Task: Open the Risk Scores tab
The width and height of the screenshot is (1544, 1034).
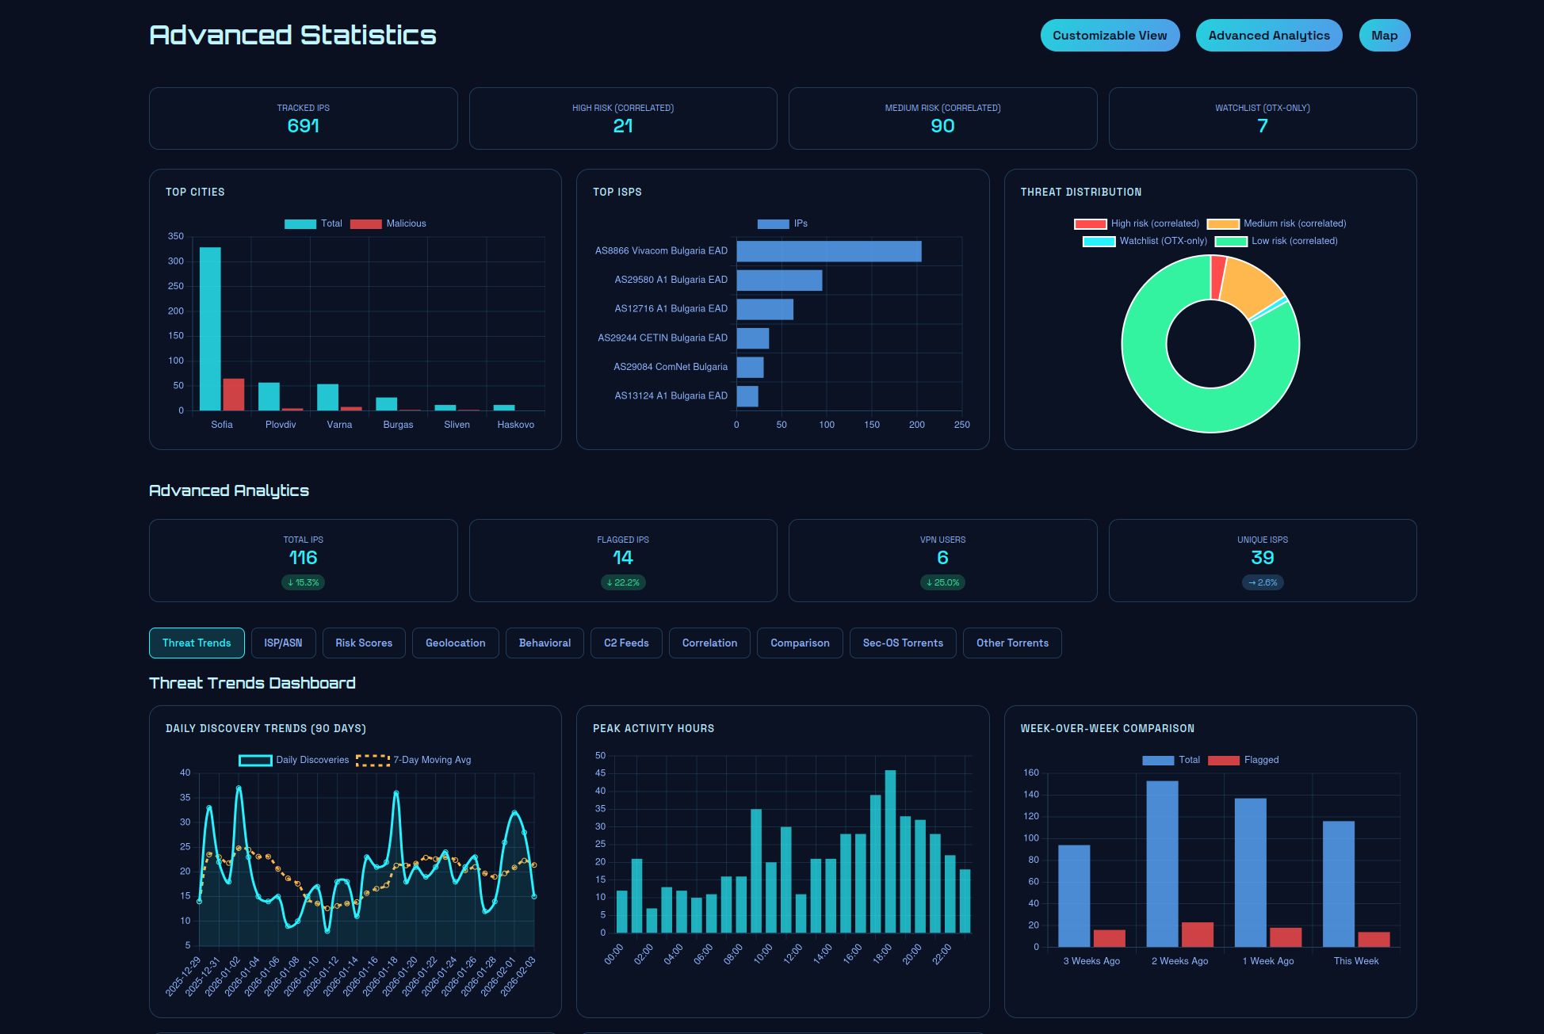Action: [x=364, y=643]
